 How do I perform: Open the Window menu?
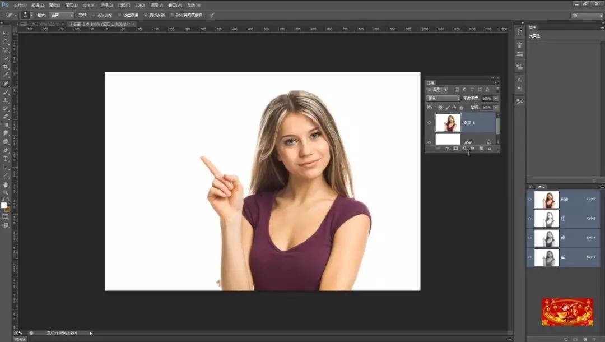[x=175, y=5]
